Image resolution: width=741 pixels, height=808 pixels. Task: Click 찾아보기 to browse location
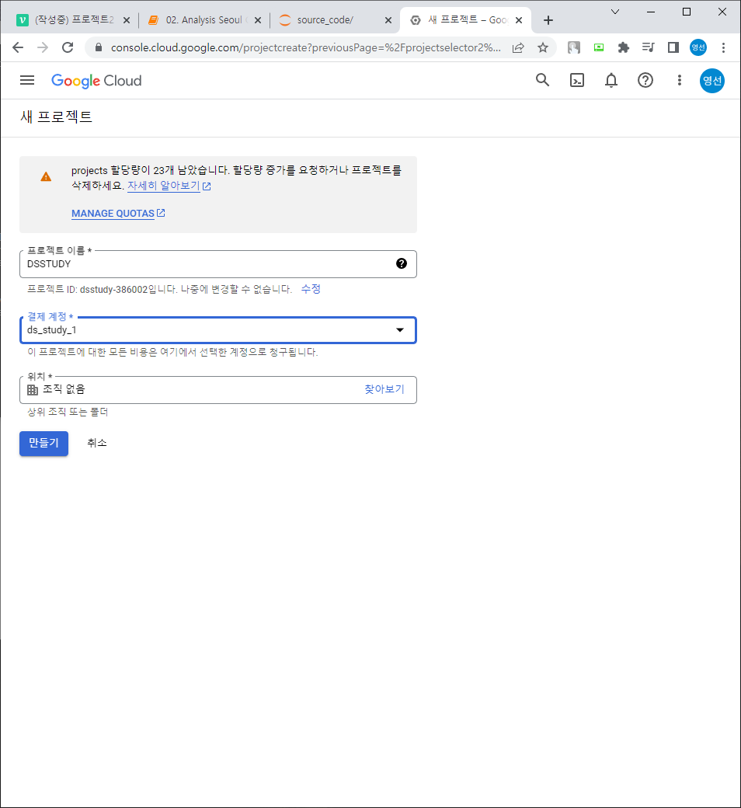(x=384, y=389)
